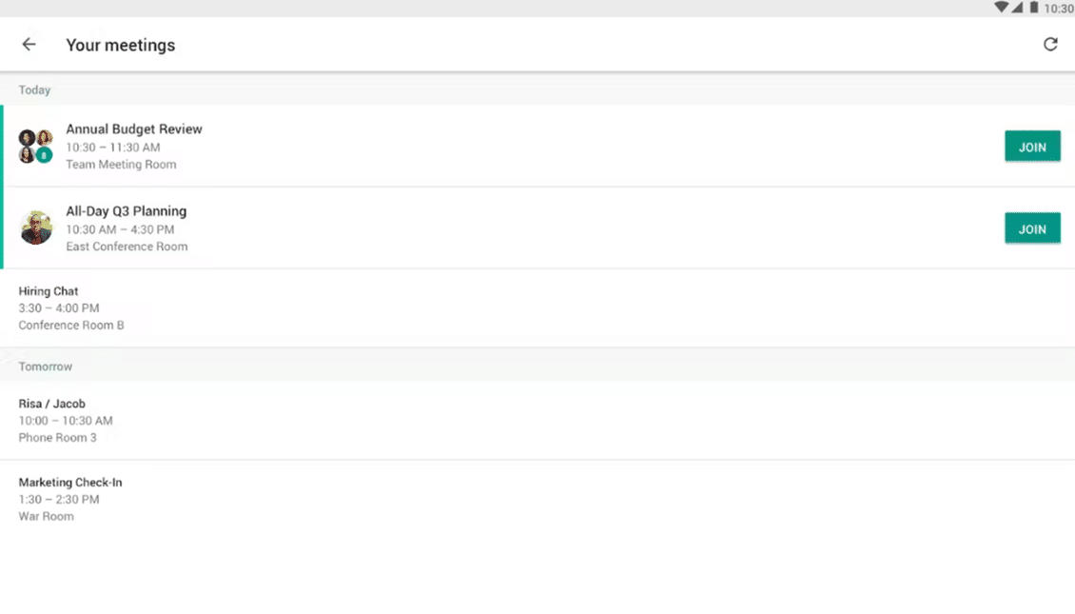1075x614 pixels.
Task: Select the All-Day Q3 Planning title
Action: (x=127, y=211)
